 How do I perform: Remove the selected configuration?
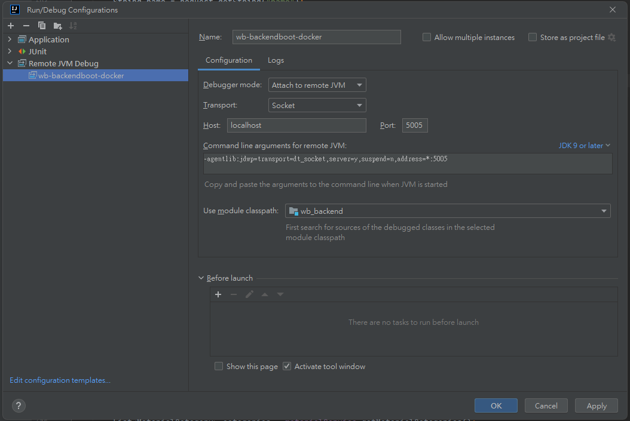26,26
